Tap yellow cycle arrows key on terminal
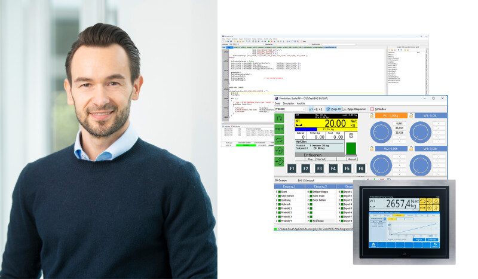The width and height of the screenshot is (478, 279). tap(423, 201)
